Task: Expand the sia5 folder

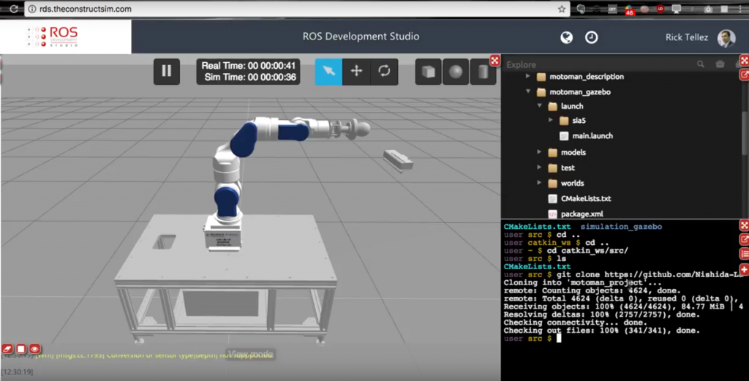Action: click(551, 121)
